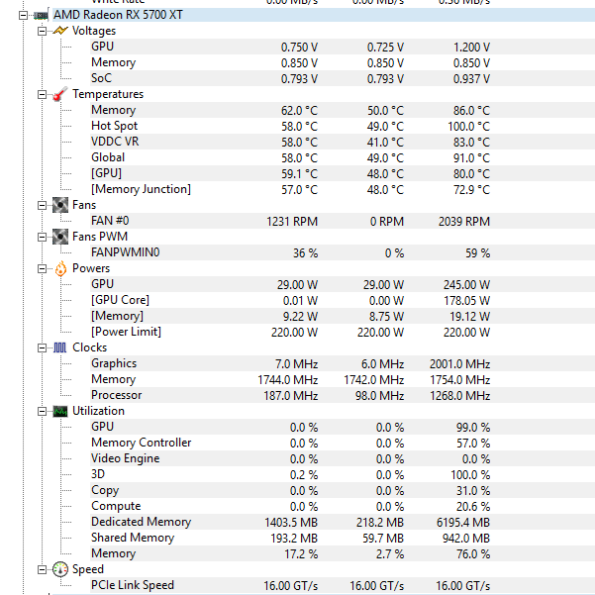Select the Voltages label
Viewport: 595px width, 595px height.
(94, 31)
